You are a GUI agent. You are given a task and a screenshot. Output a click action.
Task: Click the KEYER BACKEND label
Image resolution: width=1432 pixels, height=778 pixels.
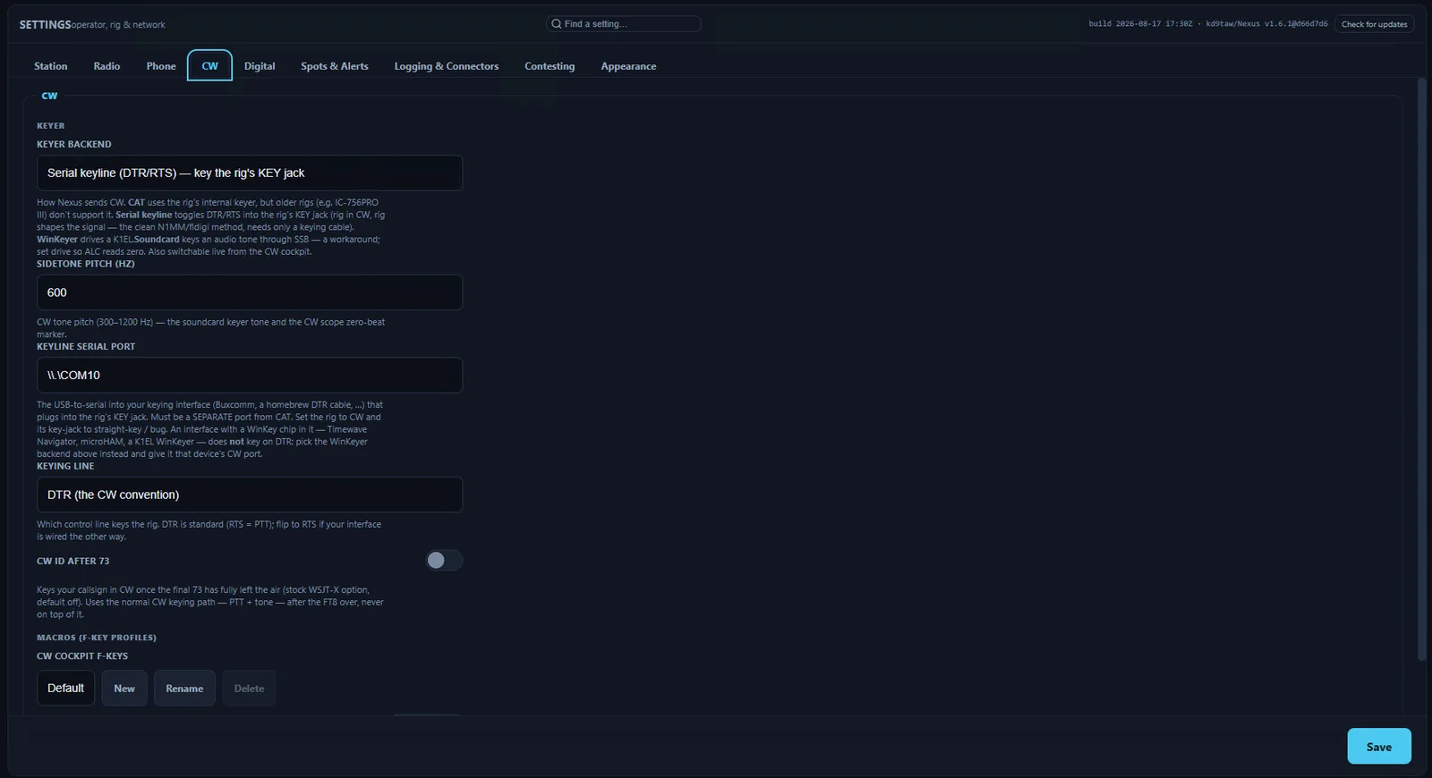(74, 144)
